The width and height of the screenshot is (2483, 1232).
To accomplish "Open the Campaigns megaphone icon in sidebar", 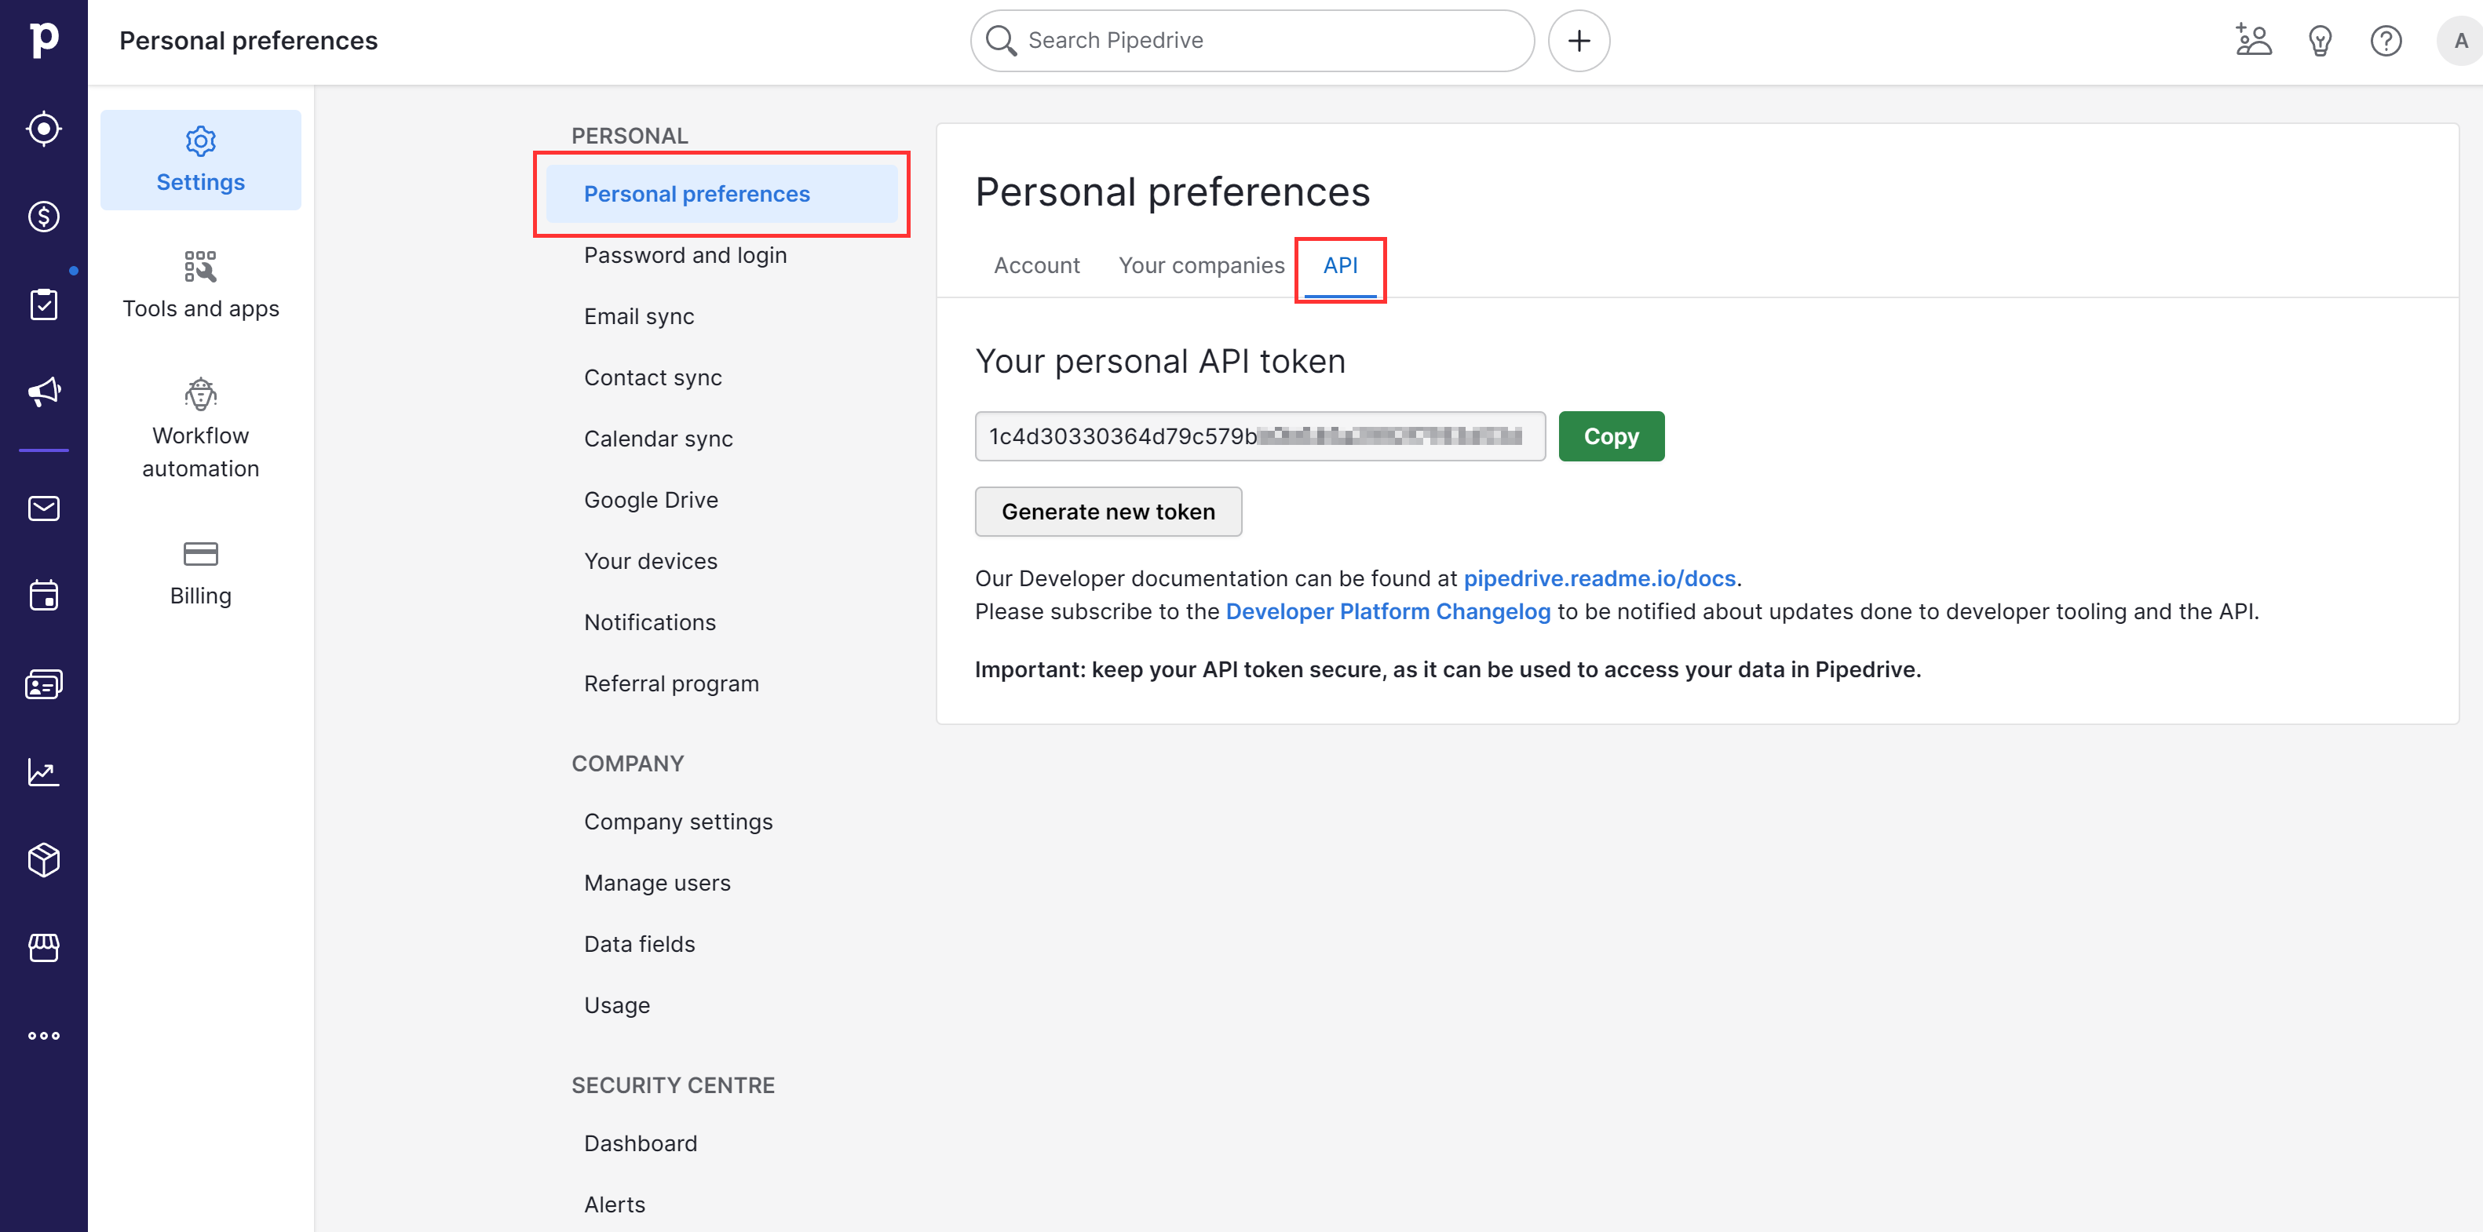I will [43, 391].
